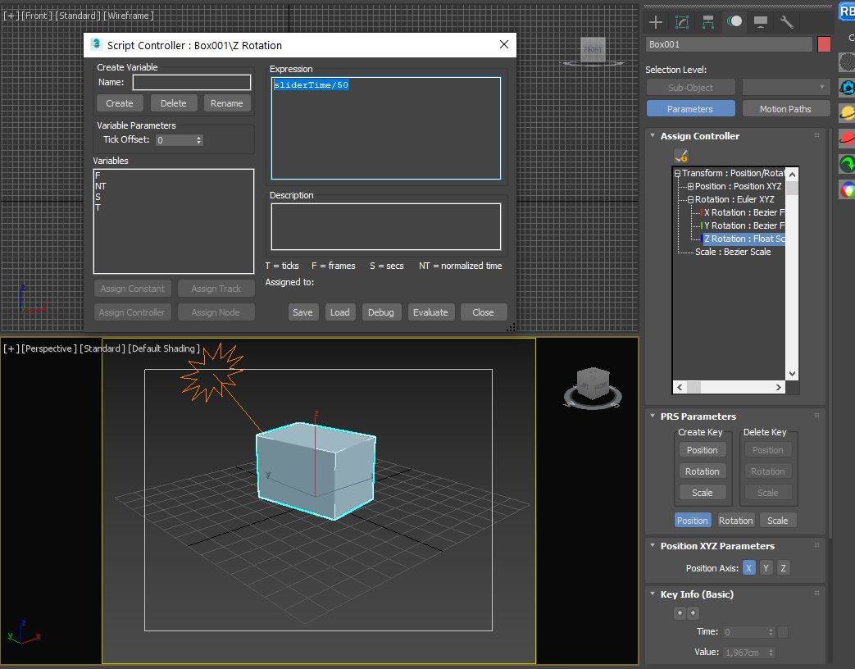Expand the Position : Position XYZ tree node
This screenshot has height=669, width=855.
[690, 187]
